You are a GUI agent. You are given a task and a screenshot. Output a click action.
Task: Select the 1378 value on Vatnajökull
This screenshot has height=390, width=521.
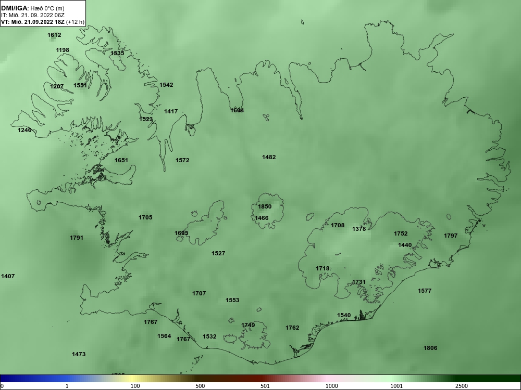point(359,229)
